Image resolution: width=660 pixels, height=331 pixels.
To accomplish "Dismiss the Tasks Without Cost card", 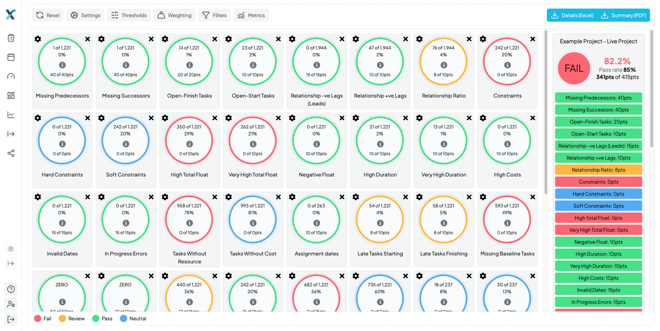I will (x=278, y=197).
